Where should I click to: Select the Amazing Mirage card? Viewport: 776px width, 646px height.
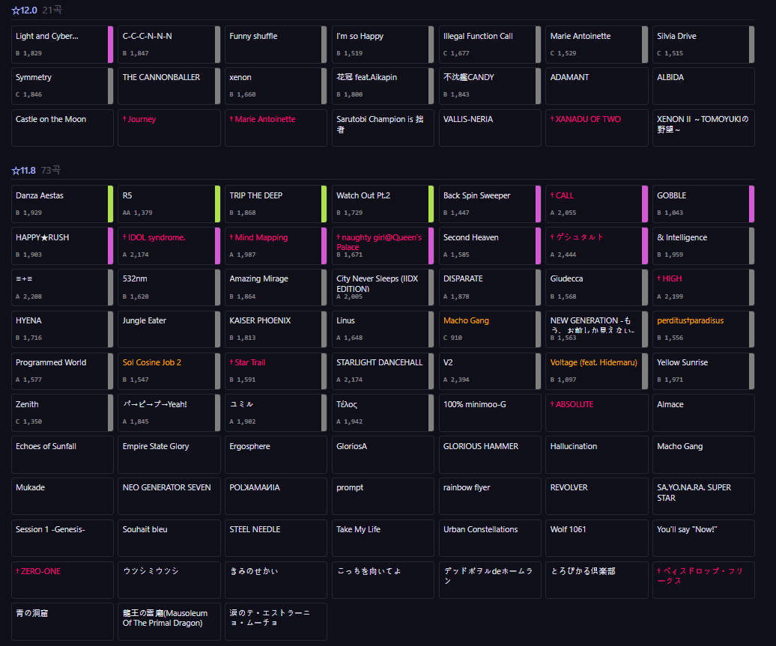276,287
